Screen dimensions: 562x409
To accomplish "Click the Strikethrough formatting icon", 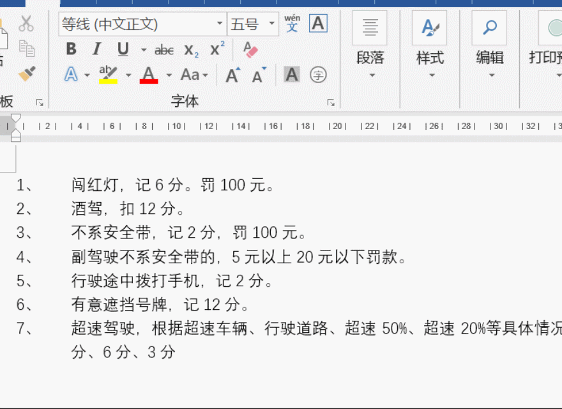I will click(163, 49).
